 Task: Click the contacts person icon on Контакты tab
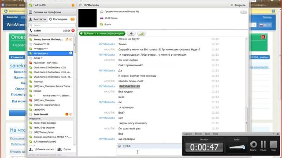pyautogui.click(x=30, y=19)
